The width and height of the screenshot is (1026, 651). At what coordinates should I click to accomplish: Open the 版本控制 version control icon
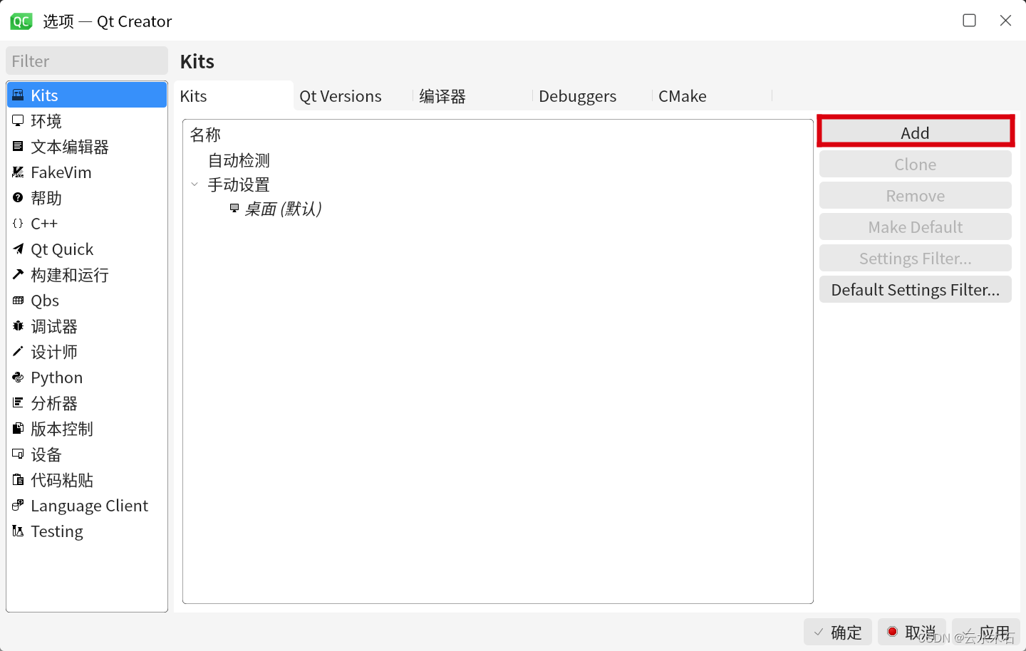(x=19, y=428)
